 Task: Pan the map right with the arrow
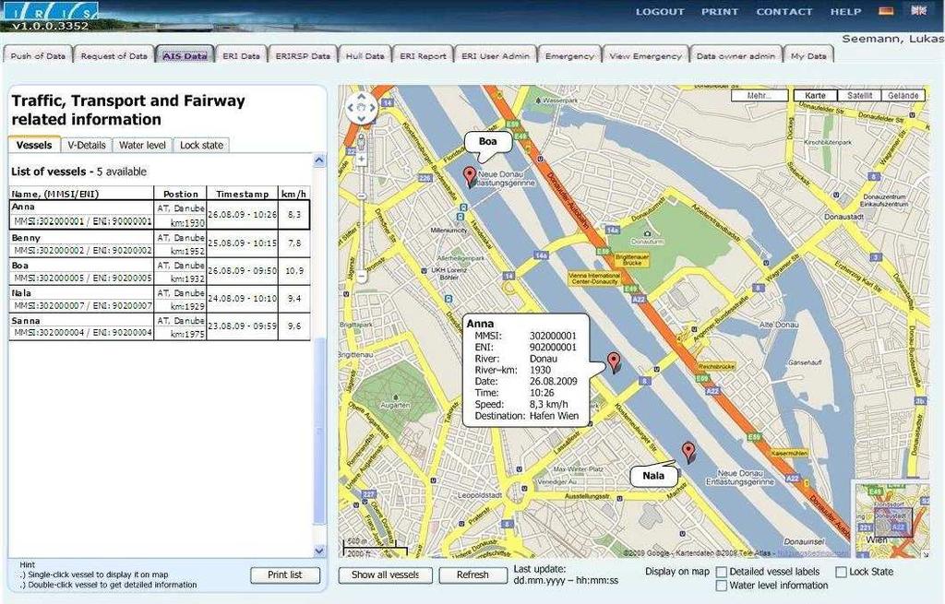click(x=372, y=109)
